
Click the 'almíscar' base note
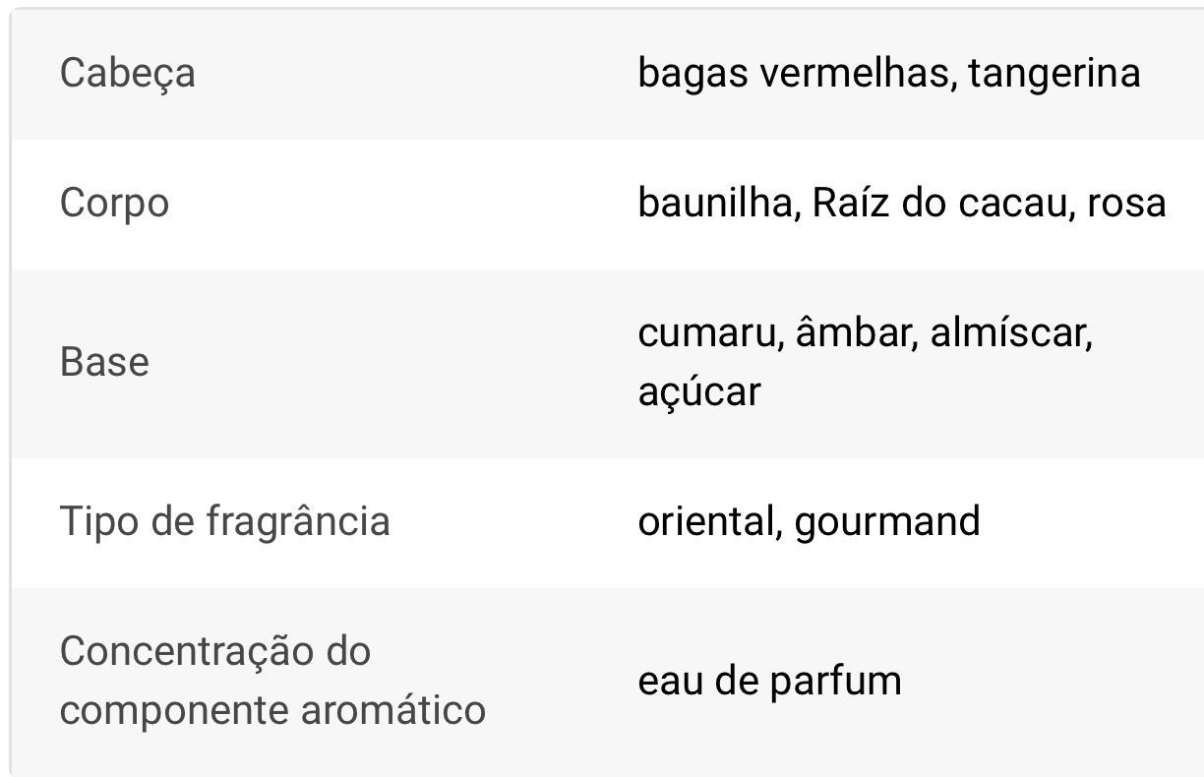click(x=1009, y=332)
